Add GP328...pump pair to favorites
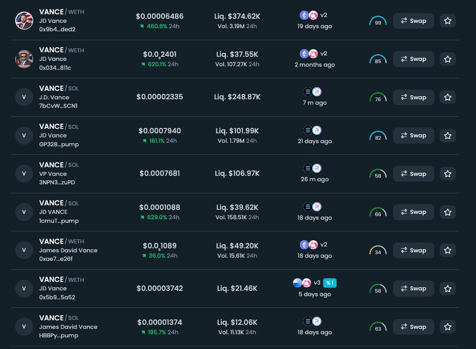The height and width of the screenshot is (349, 476). point(447,136)
